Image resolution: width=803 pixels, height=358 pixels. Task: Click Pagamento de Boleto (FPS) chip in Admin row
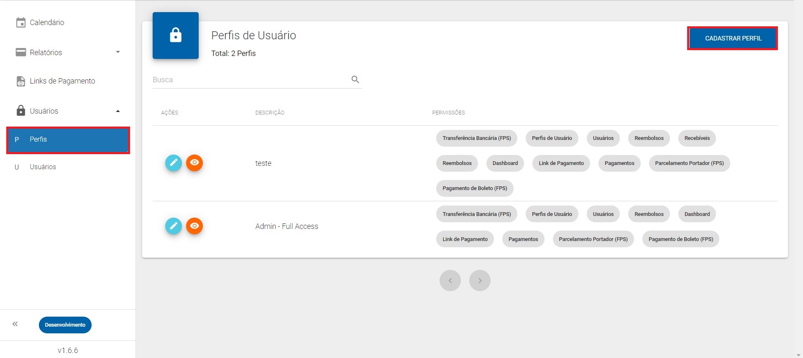pyautogui.click(x=681, y=239)
